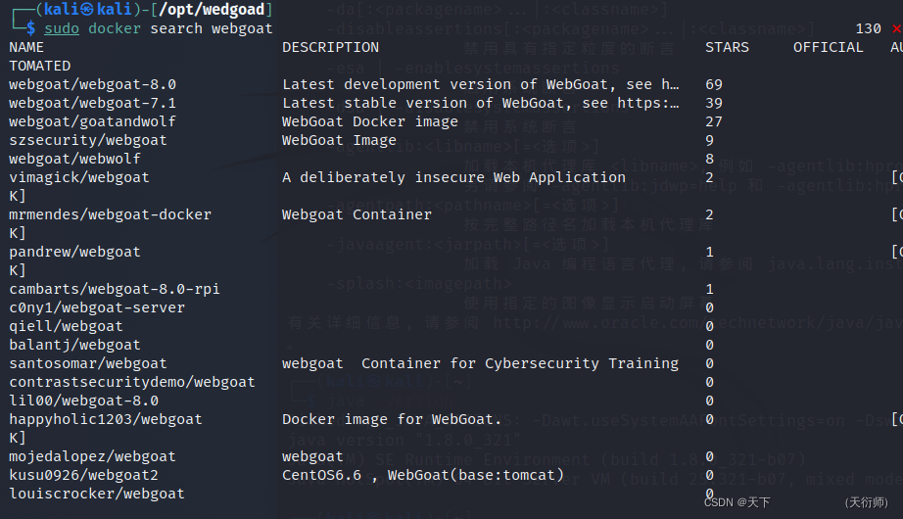Select vimagick/webgoat image name
903x519 pixels.
point(79,177)
